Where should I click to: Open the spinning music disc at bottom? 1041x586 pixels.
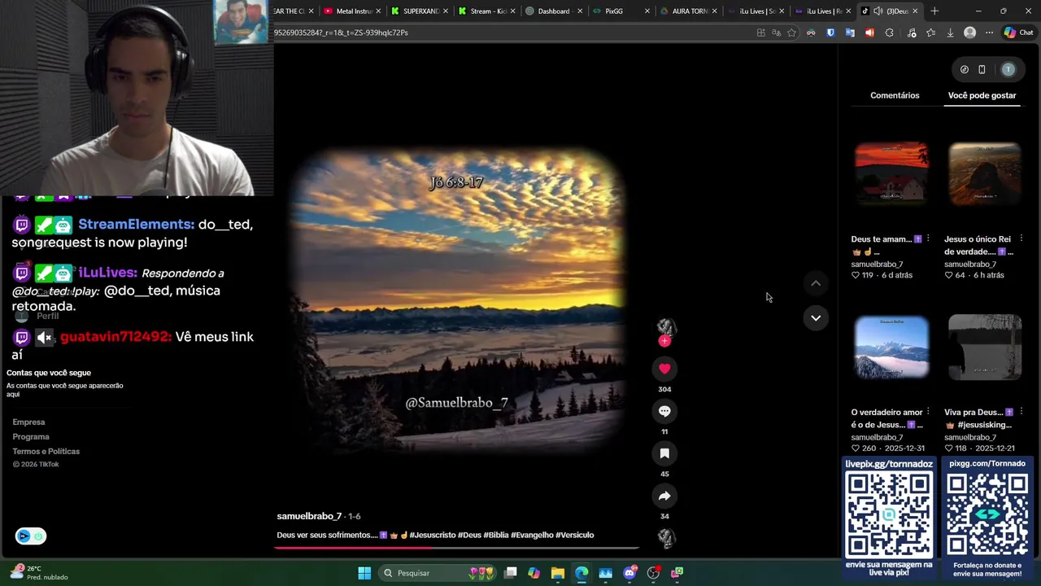[x=666, y=538]
